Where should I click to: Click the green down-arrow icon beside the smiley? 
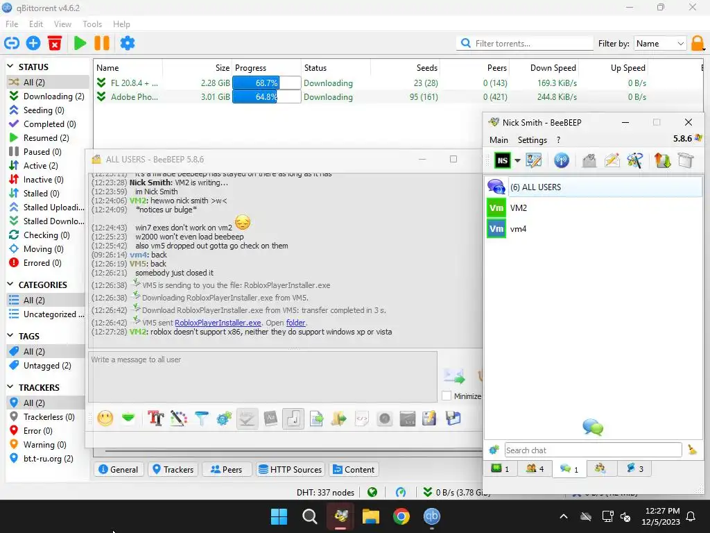point(128,418)
